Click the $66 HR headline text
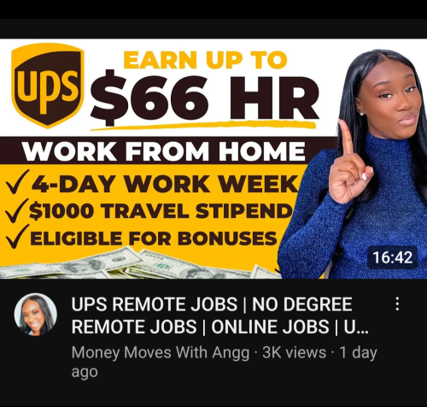Image resolution: width=427 pixels, height=407 pixels. (x=204, y=97)
